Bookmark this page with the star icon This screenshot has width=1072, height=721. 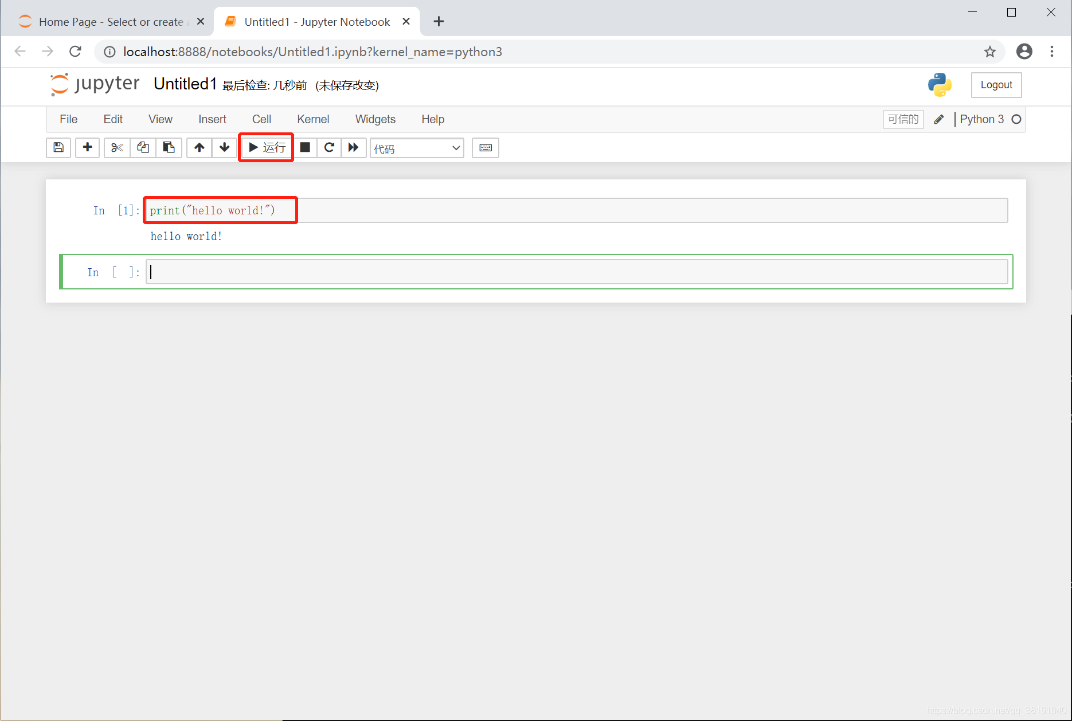coord(990,52)
